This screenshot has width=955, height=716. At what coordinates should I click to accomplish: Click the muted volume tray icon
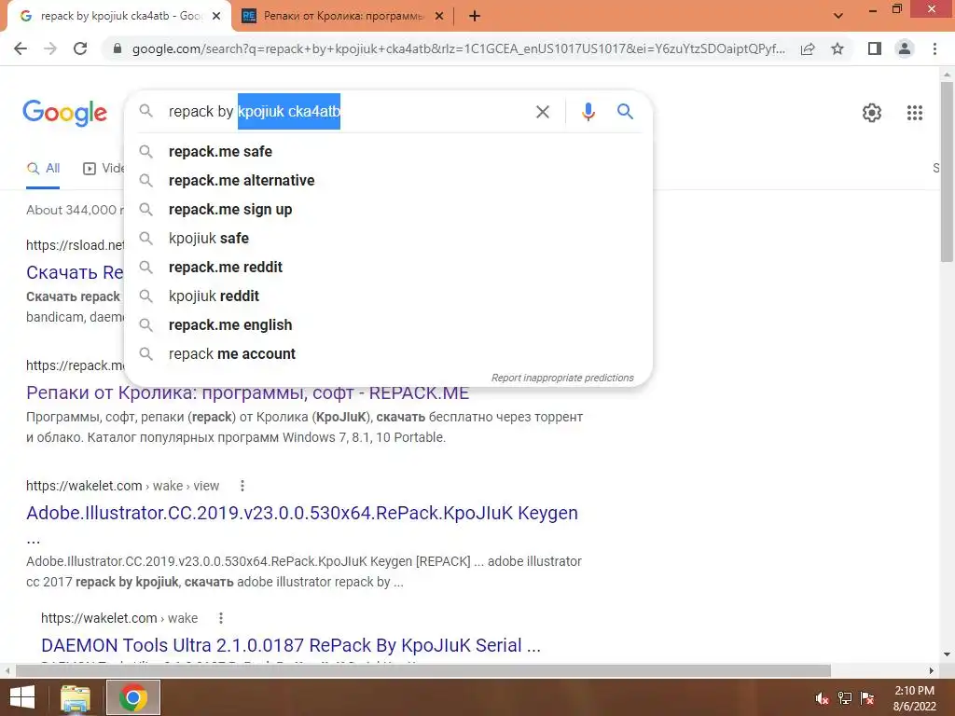click(x=822, y=698)
